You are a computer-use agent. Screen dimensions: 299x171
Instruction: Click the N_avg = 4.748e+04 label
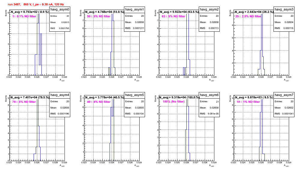click(x=104, y=12)
